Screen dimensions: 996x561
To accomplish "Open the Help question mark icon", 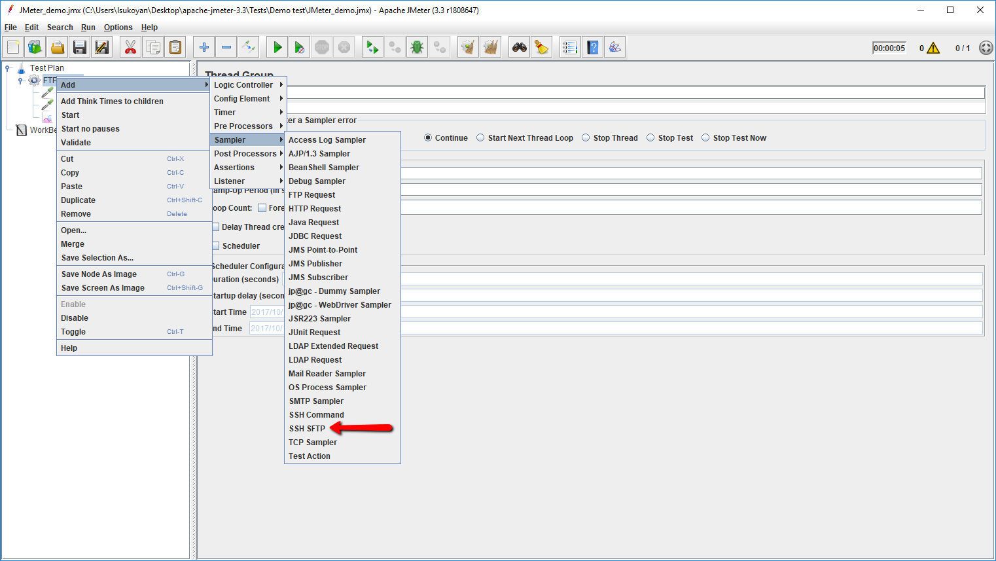I will (x=593, y=47).
